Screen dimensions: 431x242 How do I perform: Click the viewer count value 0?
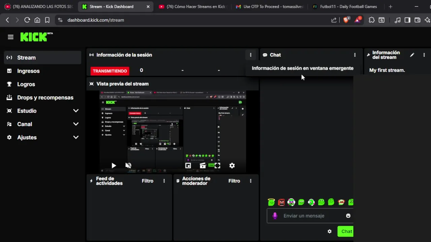point(141,70)
